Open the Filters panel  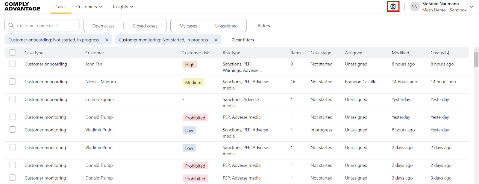coord(264,26)
